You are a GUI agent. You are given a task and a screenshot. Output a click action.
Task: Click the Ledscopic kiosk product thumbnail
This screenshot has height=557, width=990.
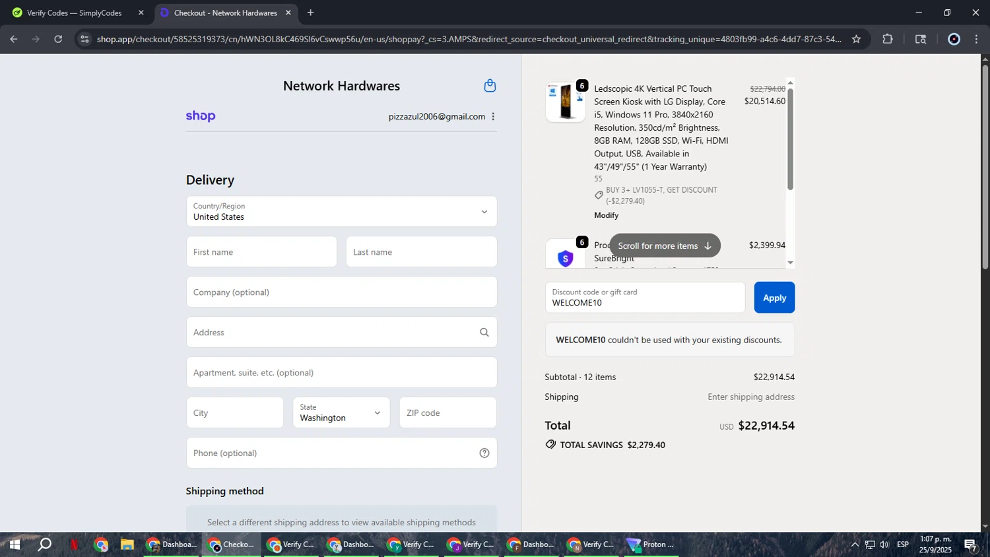tap(566, 102)
